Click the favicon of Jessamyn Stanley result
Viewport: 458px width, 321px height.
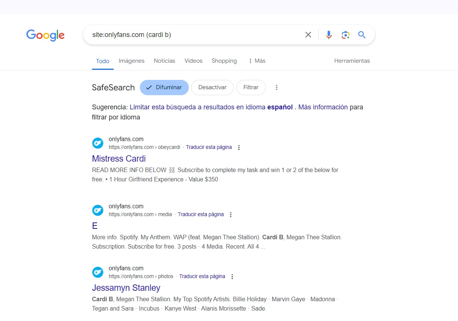98,272
